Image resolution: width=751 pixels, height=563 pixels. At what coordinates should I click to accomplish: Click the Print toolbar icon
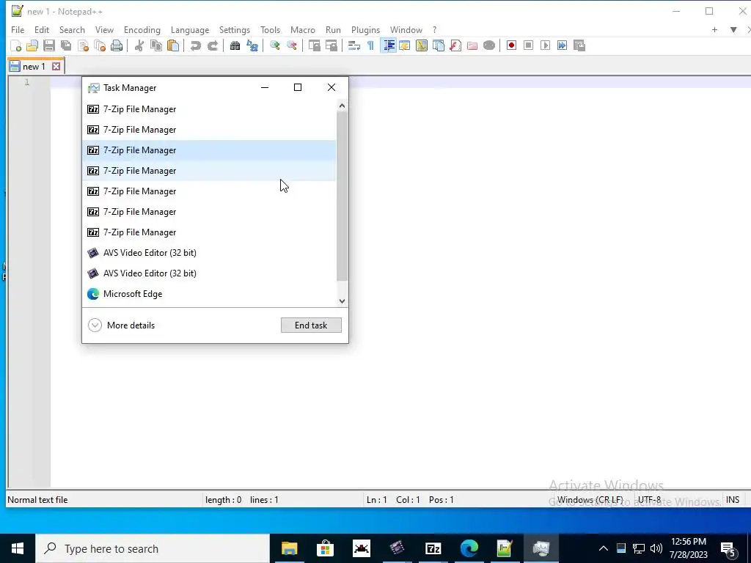[117, 45]
